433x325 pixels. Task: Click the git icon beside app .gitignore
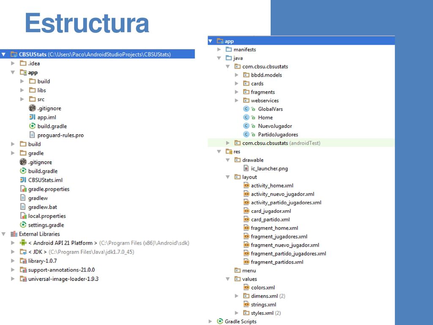[32, 108]
